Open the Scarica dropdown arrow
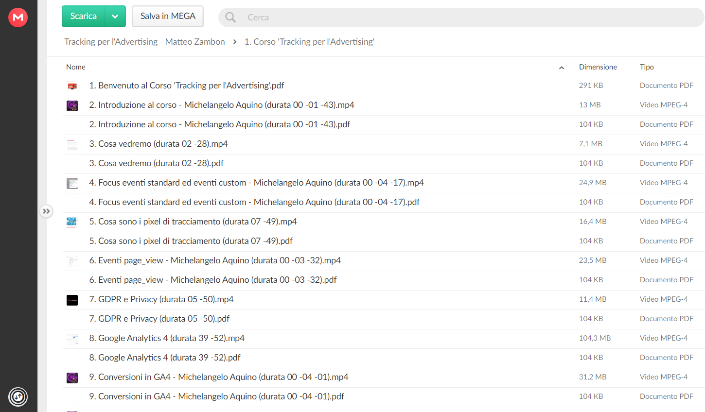705x412 pixels. [115, 16]
